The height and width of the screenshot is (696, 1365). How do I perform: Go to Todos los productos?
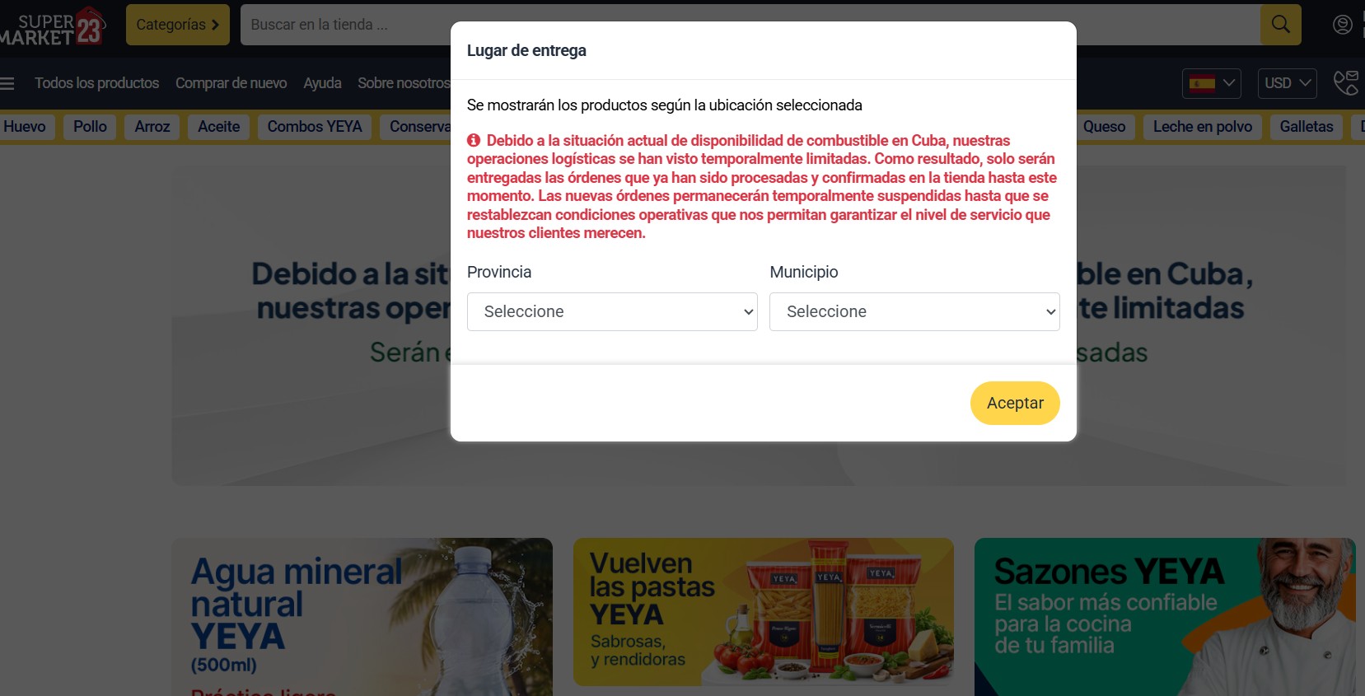click(x=97, y=83)
